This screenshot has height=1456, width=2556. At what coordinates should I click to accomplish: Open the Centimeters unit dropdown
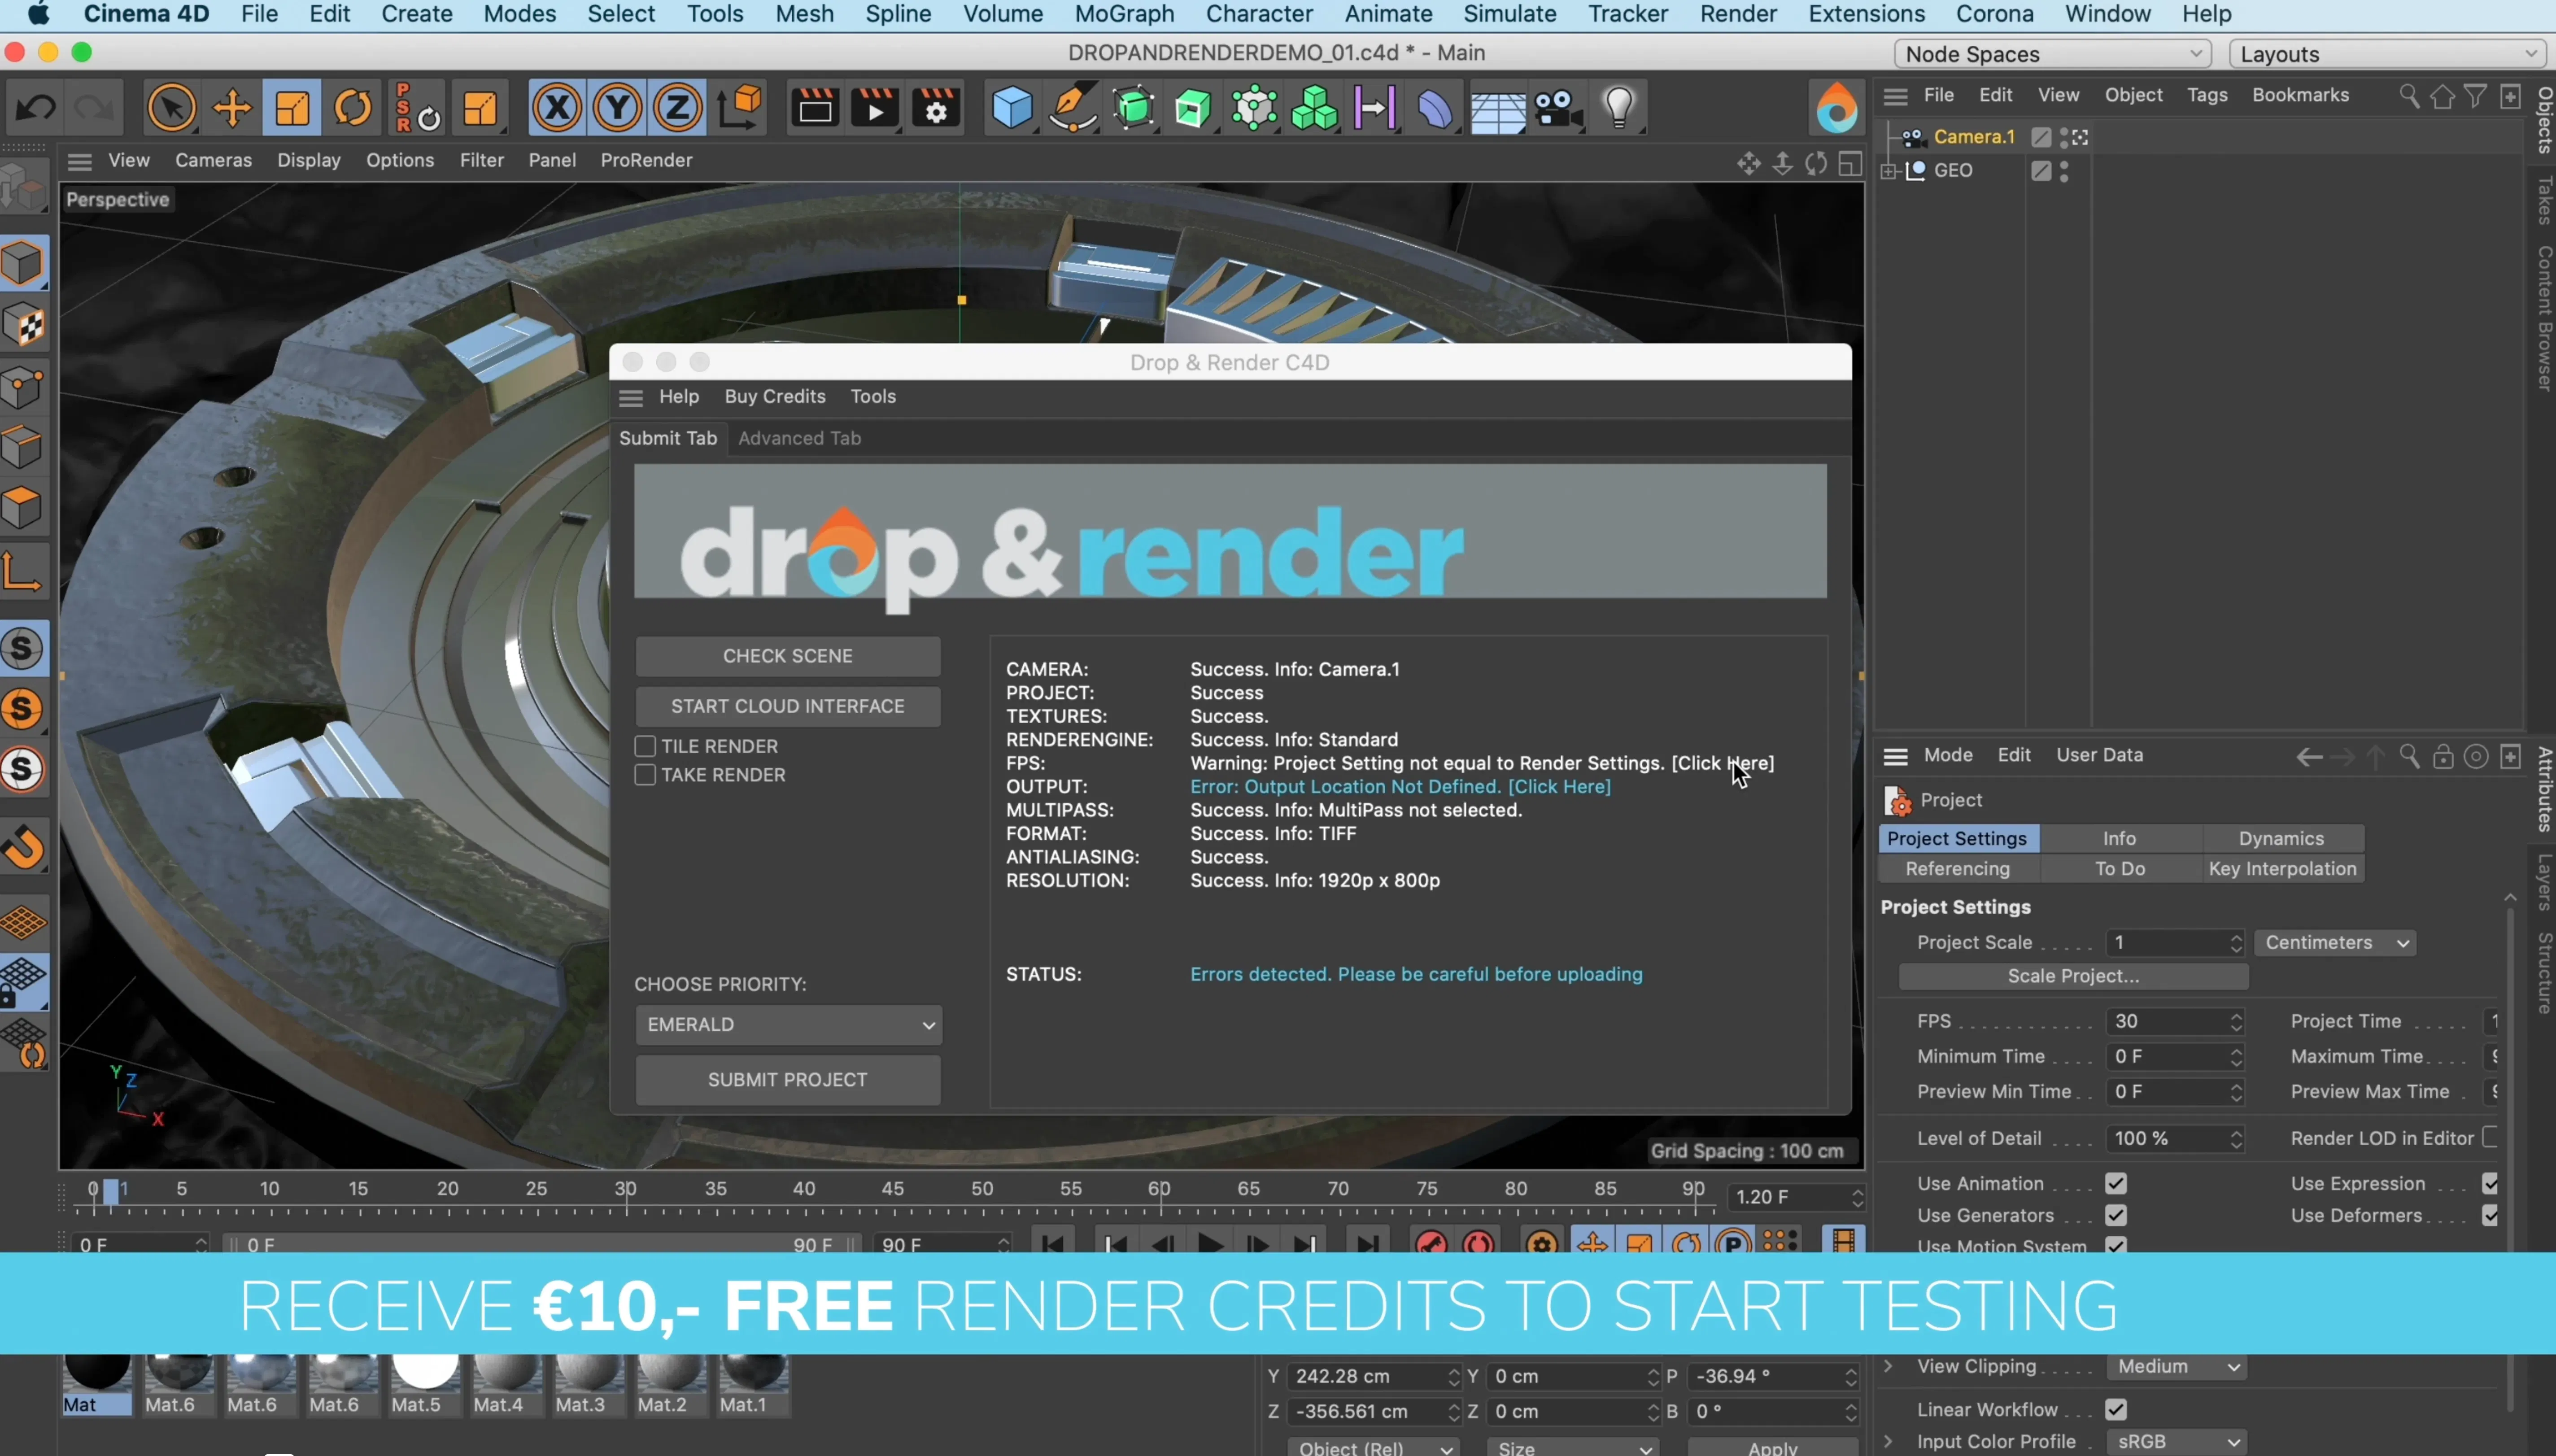point(2335,943)
